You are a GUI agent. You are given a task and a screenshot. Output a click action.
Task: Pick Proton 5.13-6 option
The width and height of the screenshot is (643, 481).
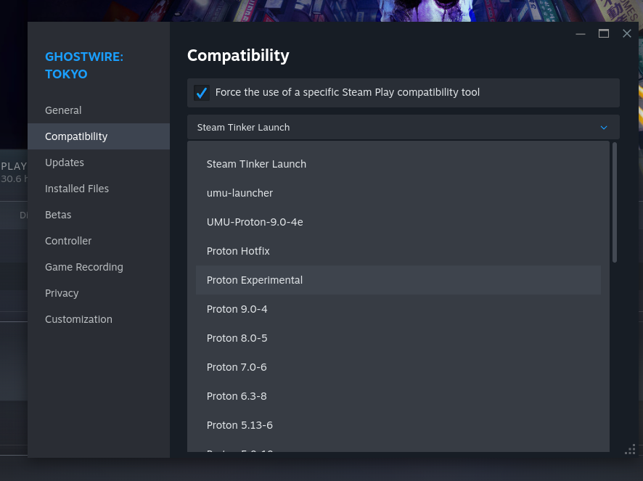pyautogui.click(x=398, y=425)
